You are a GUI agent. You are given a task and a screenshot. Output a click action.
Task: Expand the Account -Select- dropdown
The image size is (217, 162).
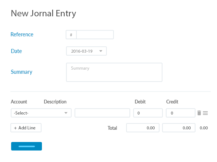(x=41, y=113)
